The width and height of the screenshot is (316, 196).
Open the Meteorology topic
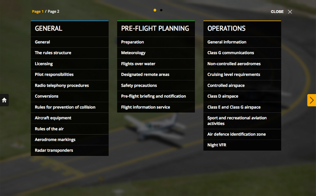[133, 53]
